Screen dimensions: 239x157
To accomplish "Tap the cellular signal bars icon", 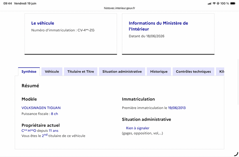I will pyautogui.click(x=210, y=4).
